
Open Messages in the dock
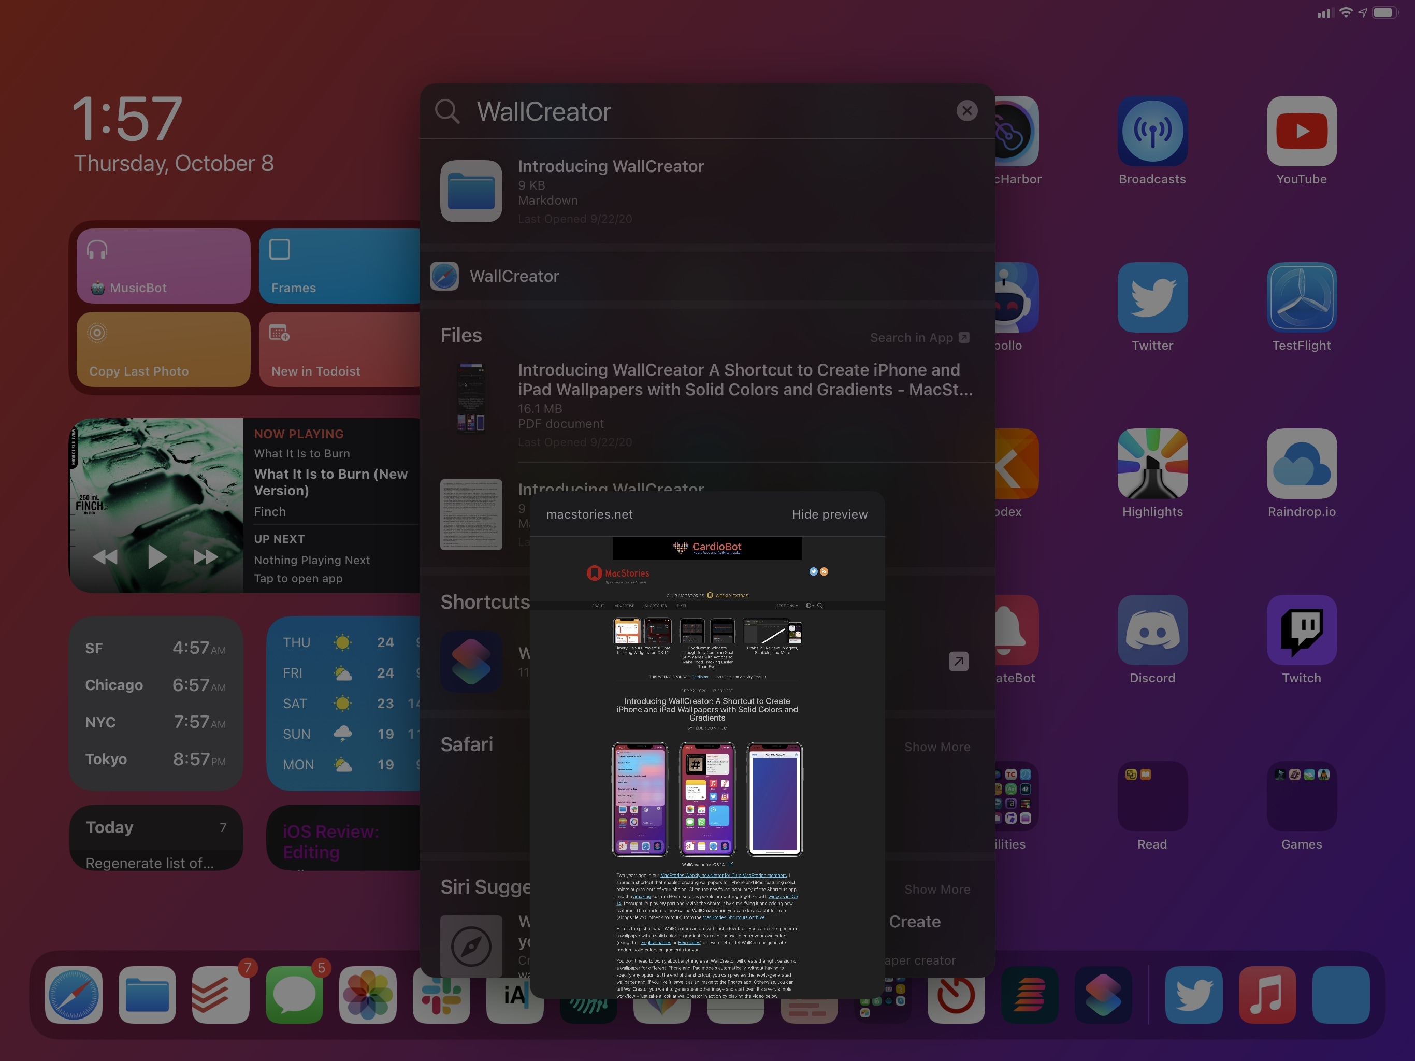[294, 995]
